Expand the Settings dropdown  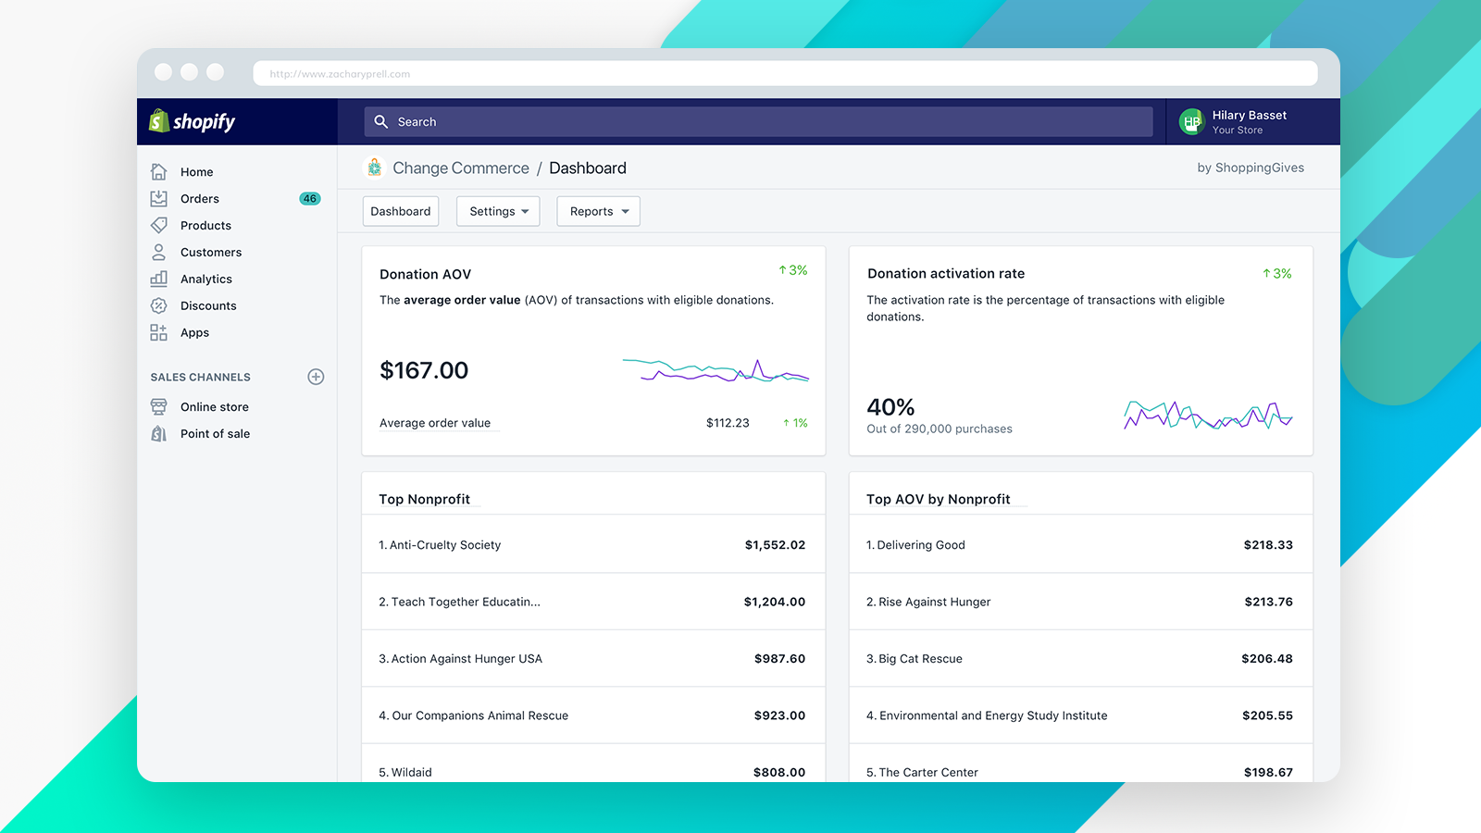[498, 211]
